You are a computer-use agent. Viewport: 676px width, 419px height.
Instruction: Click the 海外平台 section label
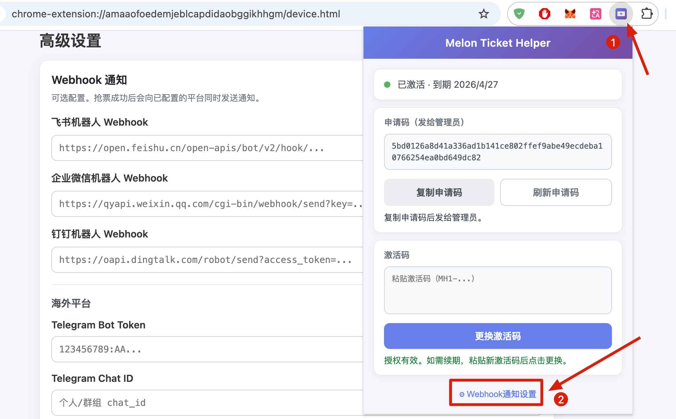(x=71, y=303)
